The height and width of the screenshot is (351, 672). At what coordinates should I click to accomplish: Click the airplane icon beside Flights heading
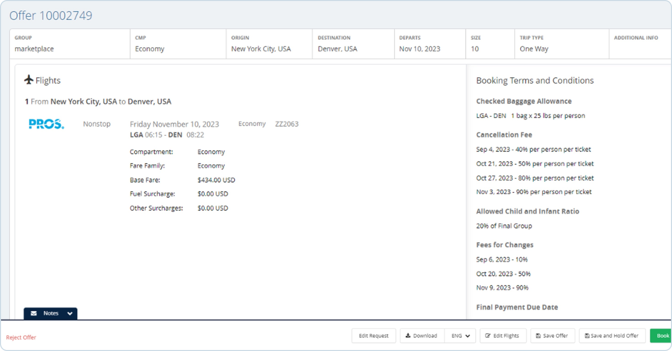click(29, 80)
